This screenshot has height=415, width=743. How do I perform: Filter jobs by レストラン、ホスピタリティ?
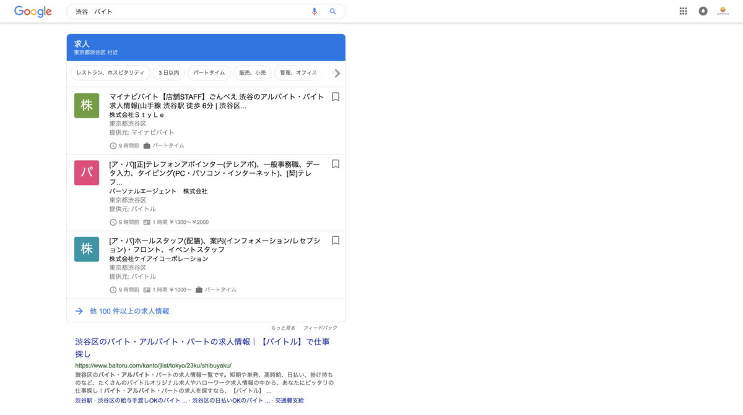[x=110, y=73]
